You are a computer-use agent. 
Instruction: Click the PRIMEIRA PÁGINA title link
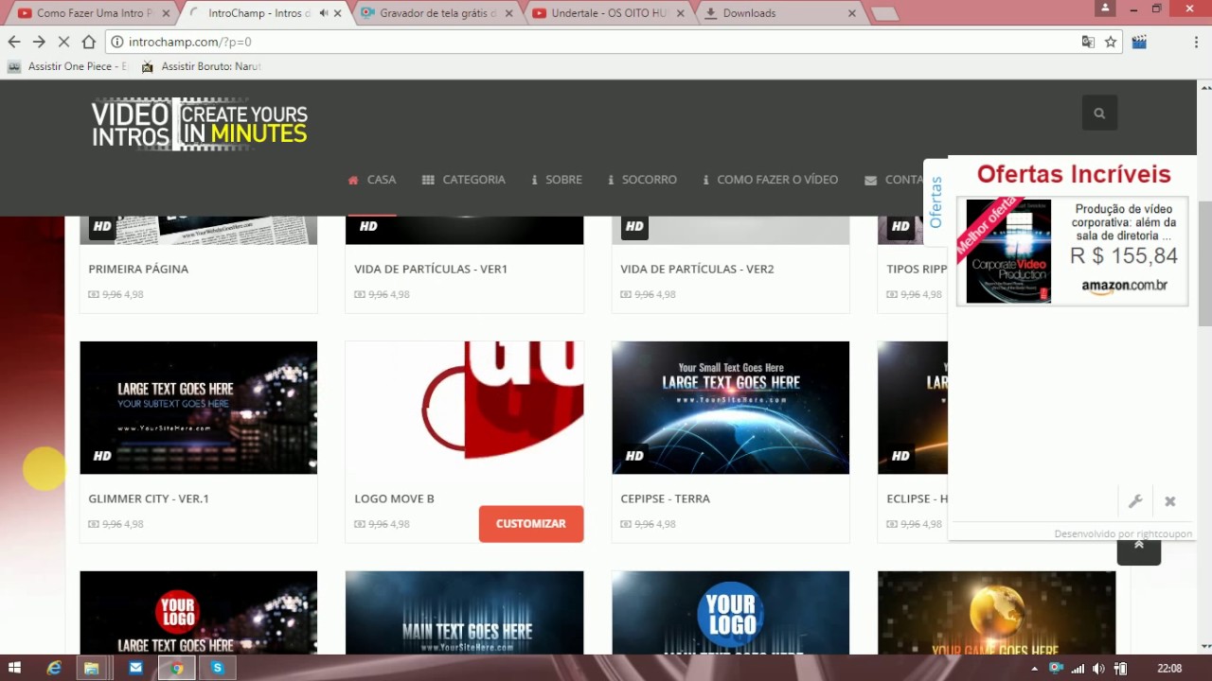click(138, 269)
